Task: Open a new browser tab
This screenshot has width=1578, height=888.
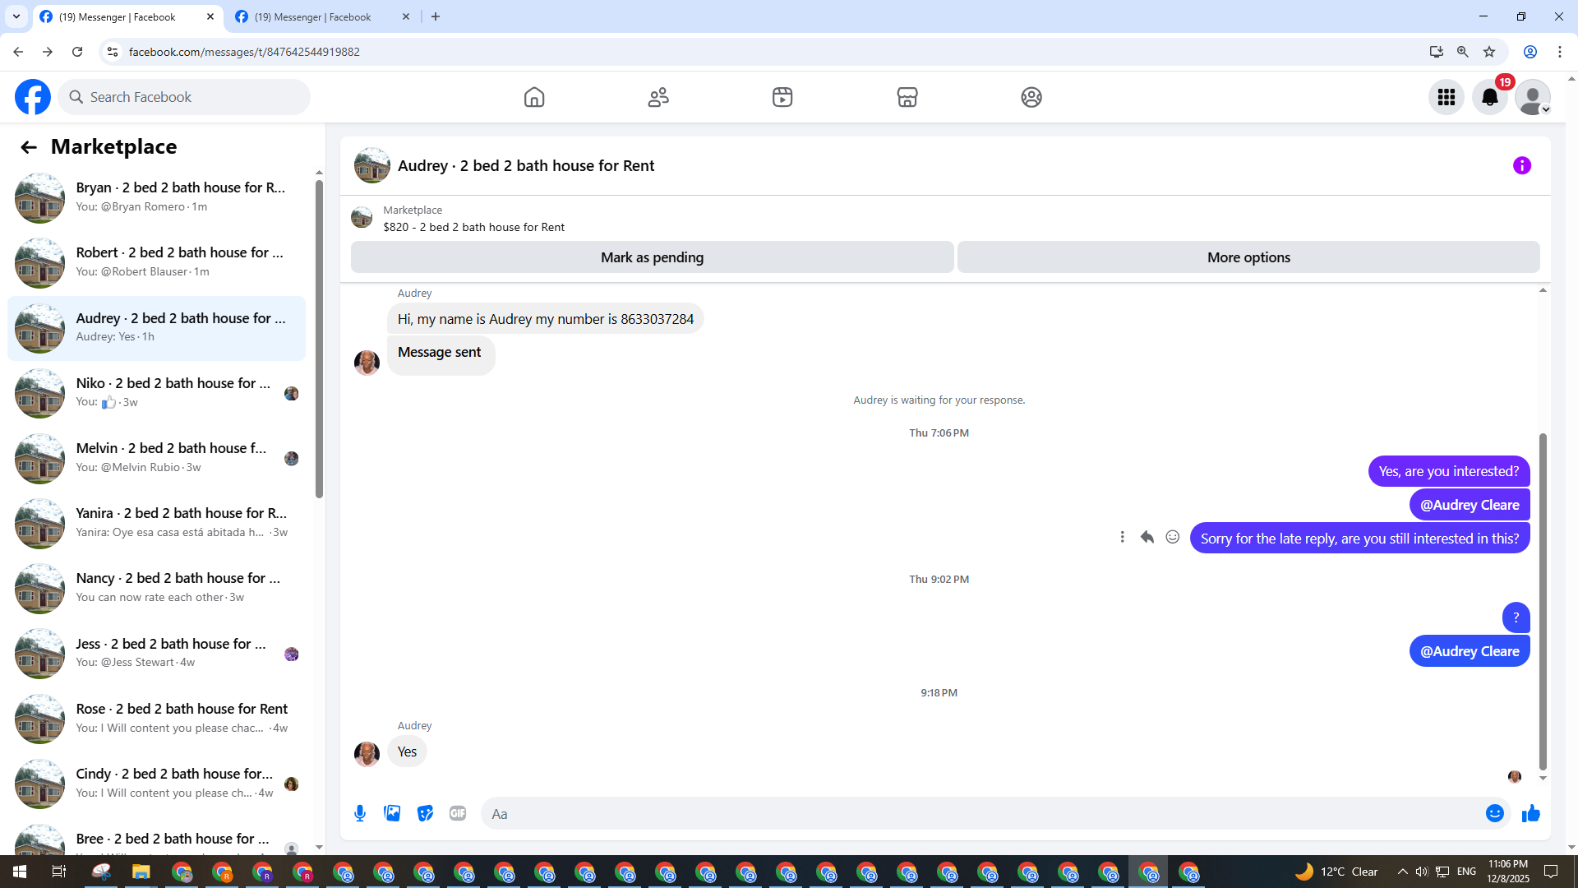Action: pos(436,16)
